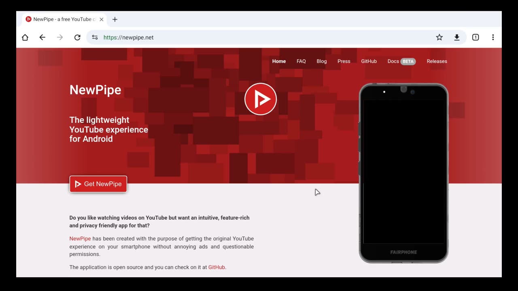Open the Docs BETA nav item
This screenshot has width=518, height=291.
(x=401, y=61)
